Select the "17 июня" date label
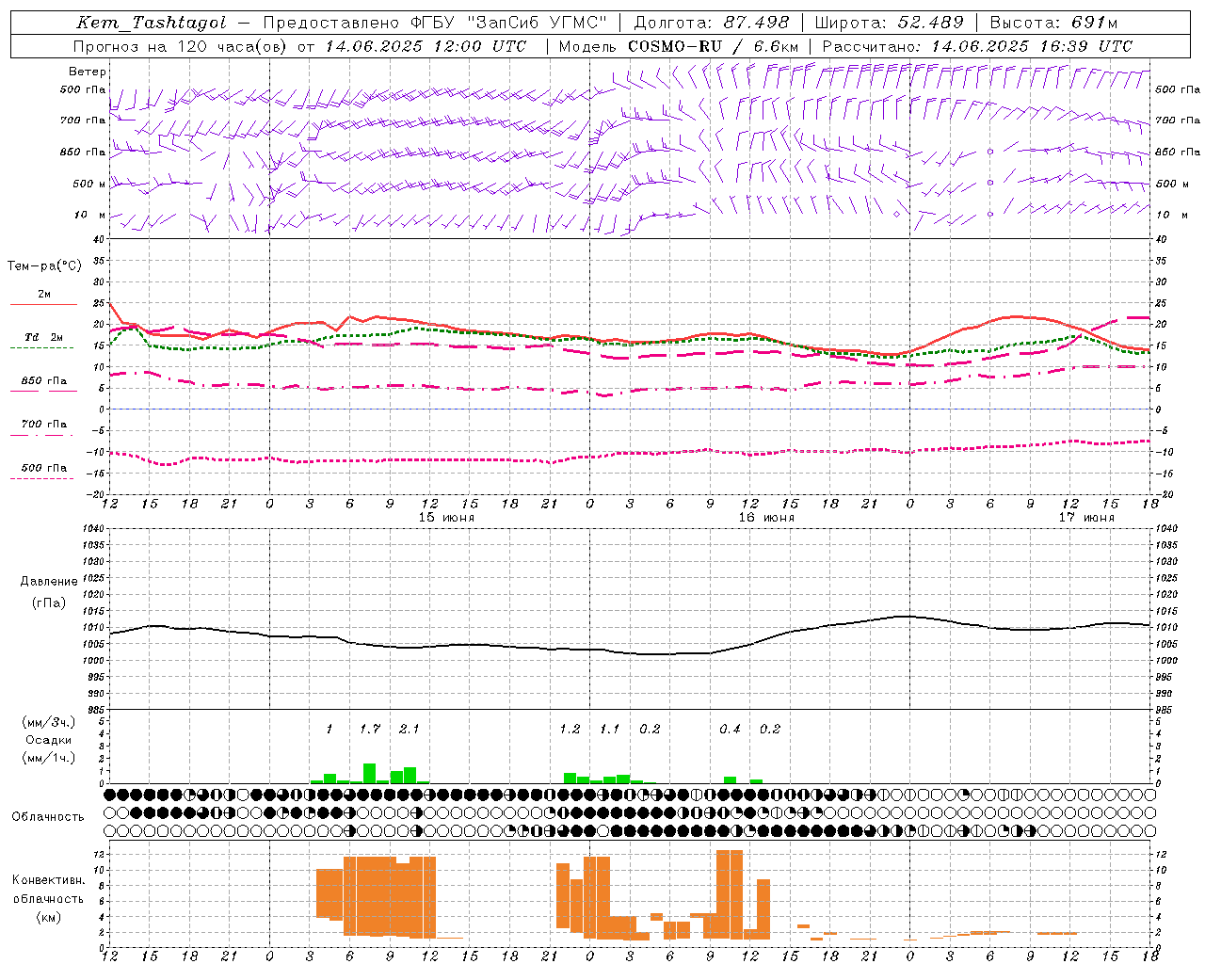This screenshot has height=964, width=1205. click(1086, 518)
